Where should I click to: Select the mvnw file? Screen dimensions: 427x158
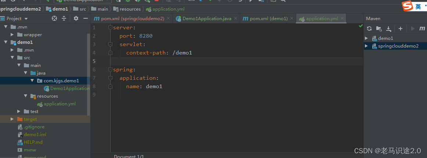click(27, 150)
